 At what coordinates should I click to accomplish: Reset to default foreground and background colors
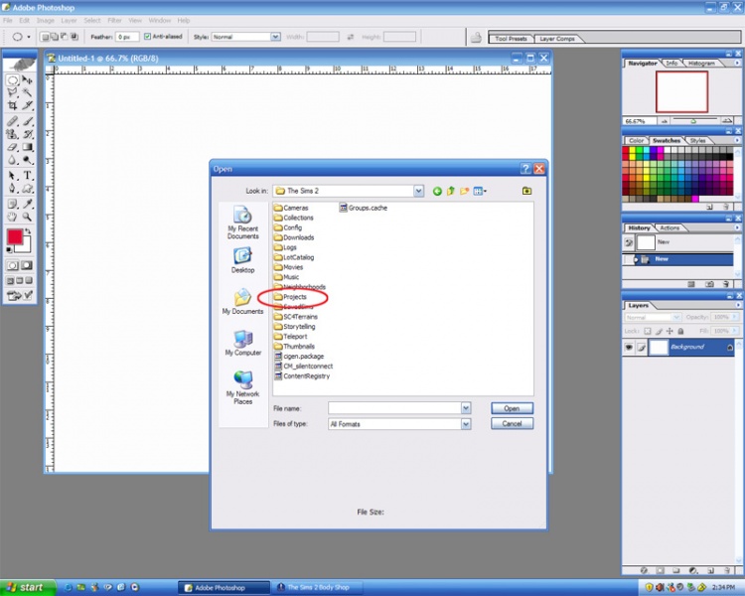coord(9,249)
